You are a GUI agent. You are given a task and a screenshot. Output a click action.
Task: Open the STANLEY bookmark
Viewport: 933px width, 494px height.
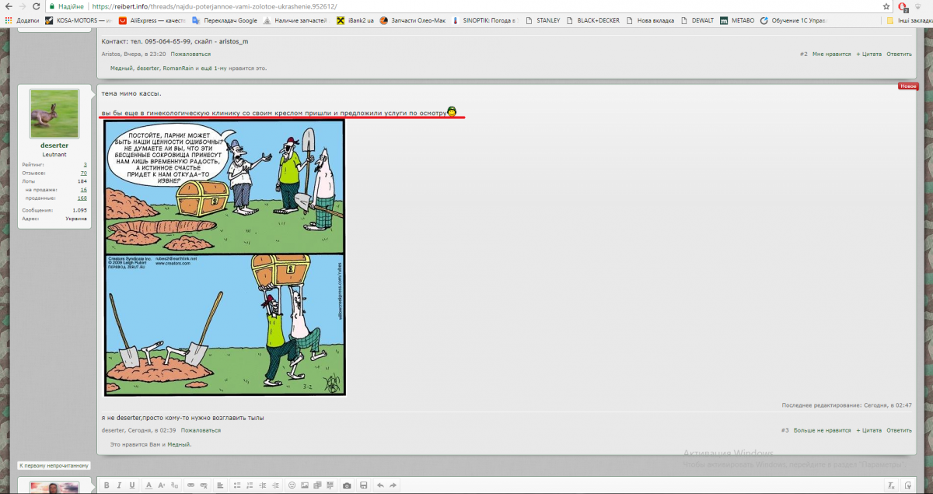coord(543,20)
